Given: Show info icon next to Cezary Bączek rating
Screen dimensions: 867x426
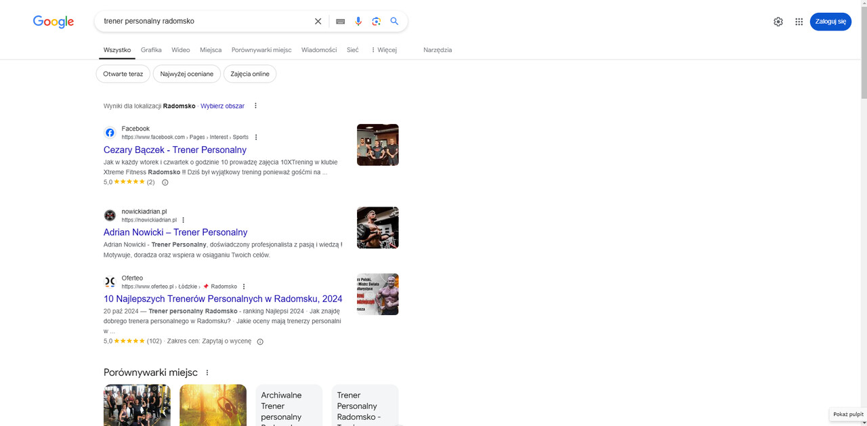Looking at the screenshot, I should pos(165,182).
